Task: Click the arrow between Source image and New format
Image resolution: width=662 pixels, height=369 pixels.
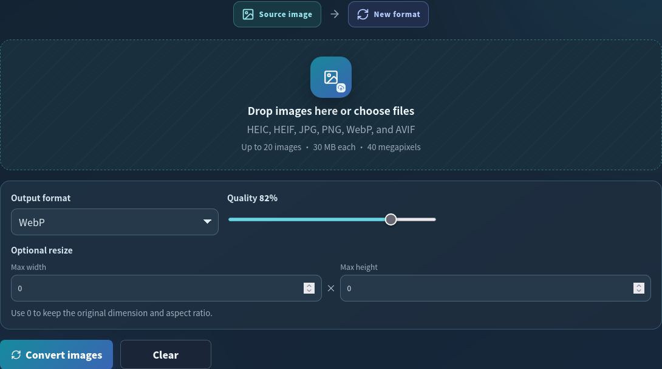Action: click(335, 15)
